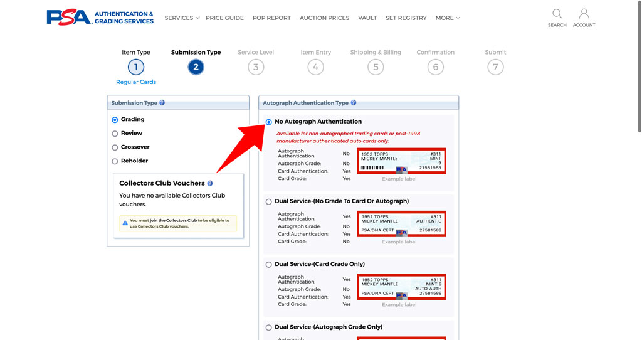Screen dimensions: 642x340
Task: Click Submission Type help icon
Action: [x=162, y=103]
